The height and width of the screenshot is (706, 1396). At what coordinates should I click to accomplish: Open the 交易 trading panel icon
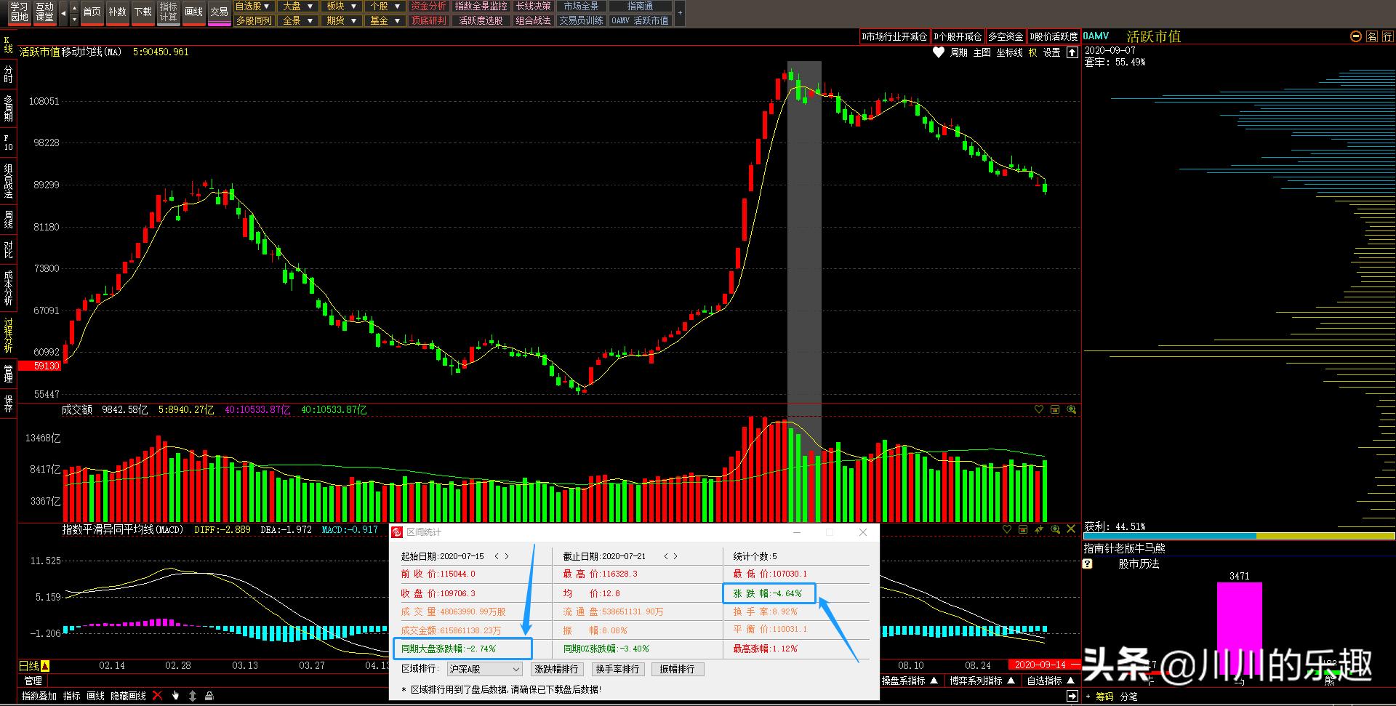[x=218, y=11]
